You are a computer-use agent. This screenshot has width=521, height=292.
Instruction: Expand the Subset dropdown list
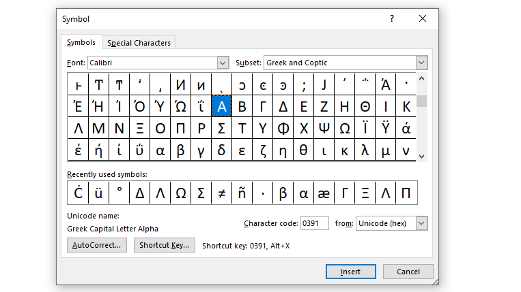[x=421, y=63]
